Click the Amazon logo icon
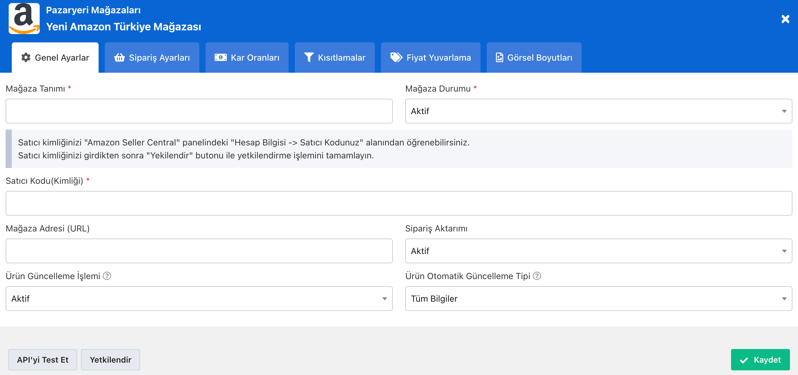The width and height of the screenshot is (798, 375). (24, 19)
